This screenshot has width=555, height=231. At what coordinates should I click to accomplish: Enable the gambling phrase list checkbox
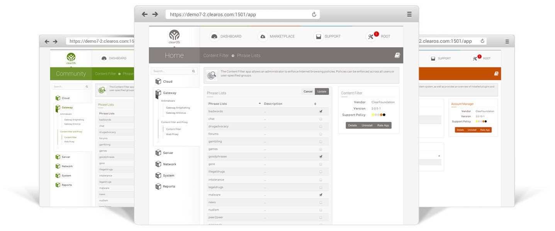pyautogui.click(x=321, y=142)
